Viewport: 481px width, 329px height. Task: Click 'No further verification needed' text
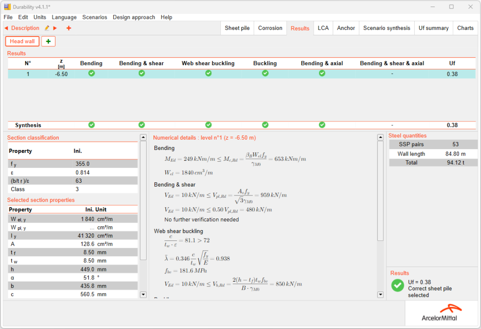click(202, 219)
